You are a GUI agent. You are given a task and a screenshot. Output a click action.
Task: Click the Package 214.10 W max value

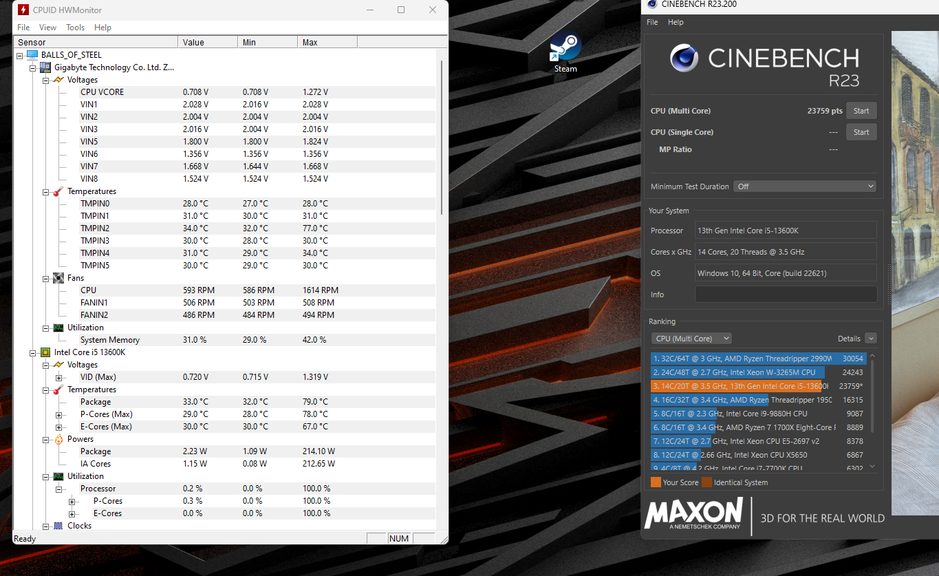[x=319, y=451]
